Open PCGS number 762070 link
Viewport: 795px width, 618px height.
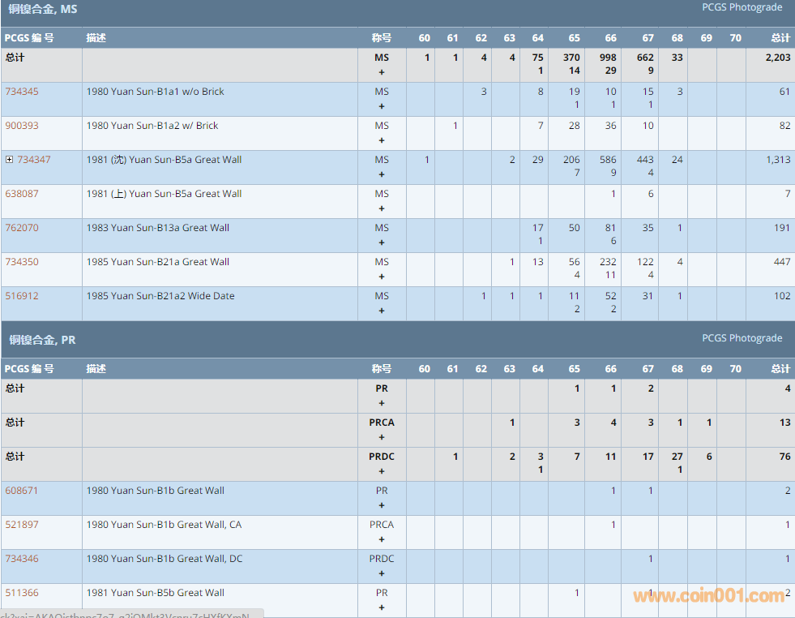[22, 228]
